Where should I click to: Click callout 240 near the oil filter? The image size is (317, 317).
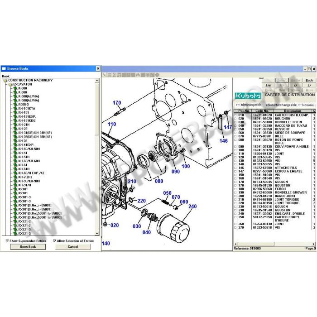[192, 207]
